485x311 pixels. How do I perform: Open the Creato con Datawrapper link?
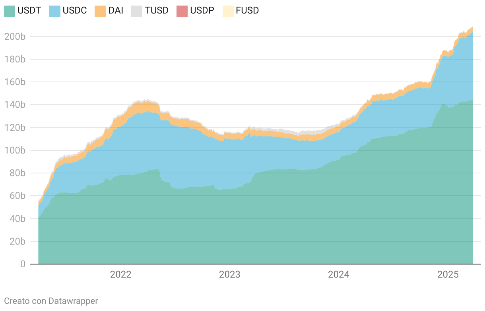[x=51, y=301]
